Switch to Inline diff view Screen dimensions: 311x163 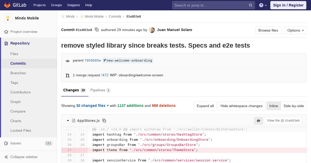274,106
